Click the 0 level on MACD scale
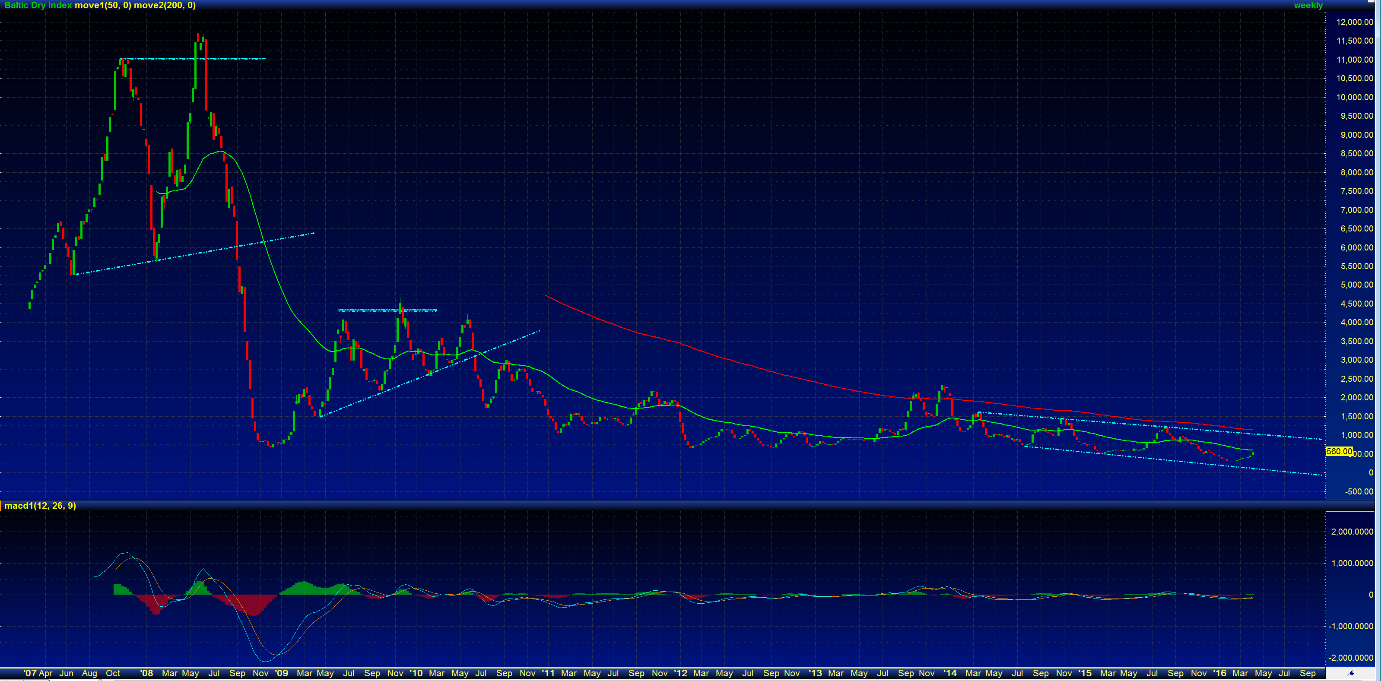 [x=1371, y=595]
